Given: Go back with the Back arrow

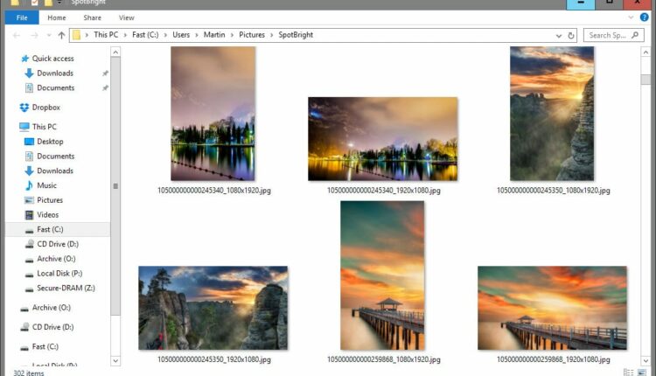Looking at the screenshot, I should coord(17,36).
